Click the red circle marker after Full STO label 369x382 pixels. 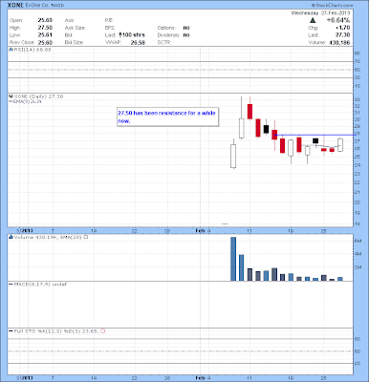[x=102, y=331]
